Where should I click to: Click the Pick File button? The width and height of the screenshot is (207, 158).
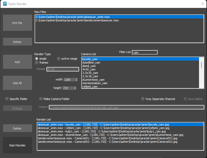click(x=17, y=23)
